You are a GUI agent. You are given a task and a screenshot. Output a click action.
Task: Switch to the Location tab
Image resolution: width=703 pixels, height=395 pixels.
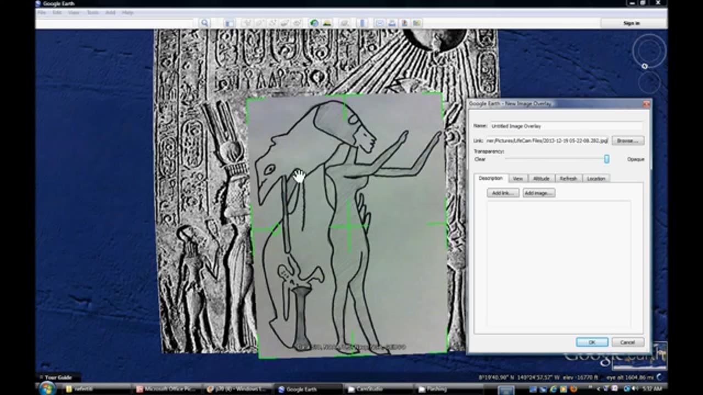click(596, 178)
